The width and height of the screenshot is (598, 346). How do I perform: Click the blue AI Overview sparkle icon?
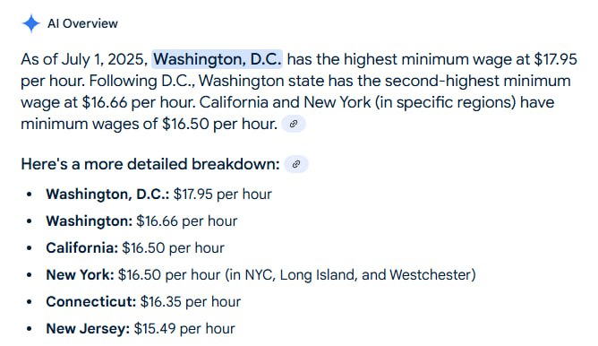pos(31,23)
